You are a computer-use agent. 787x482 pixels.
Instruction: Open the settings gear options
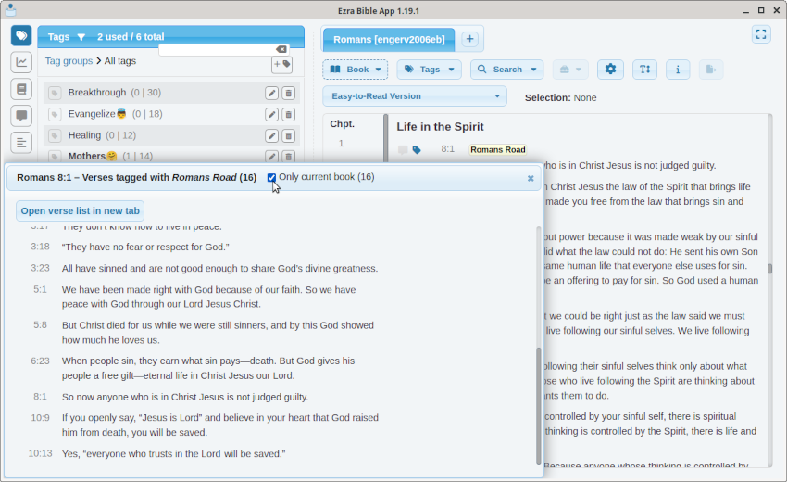pyautogui.click(x=610, y=70)
